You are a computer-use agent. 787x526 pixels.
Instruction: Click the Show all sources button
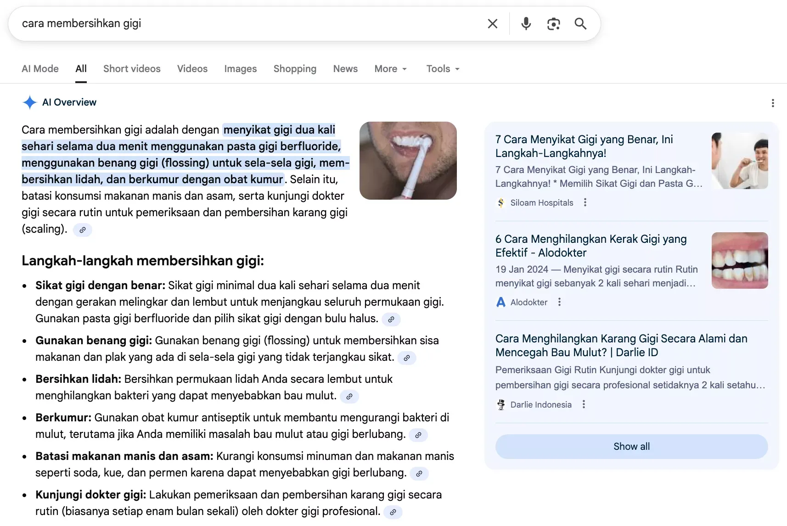point(631,447)
